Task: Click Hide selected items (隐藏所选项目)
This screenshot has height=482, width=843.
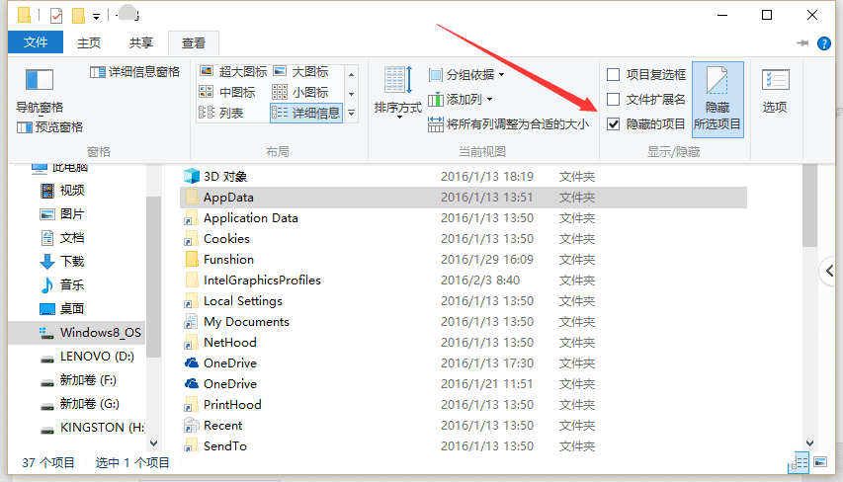Action: pyautogui.click(x=717, y=100)
